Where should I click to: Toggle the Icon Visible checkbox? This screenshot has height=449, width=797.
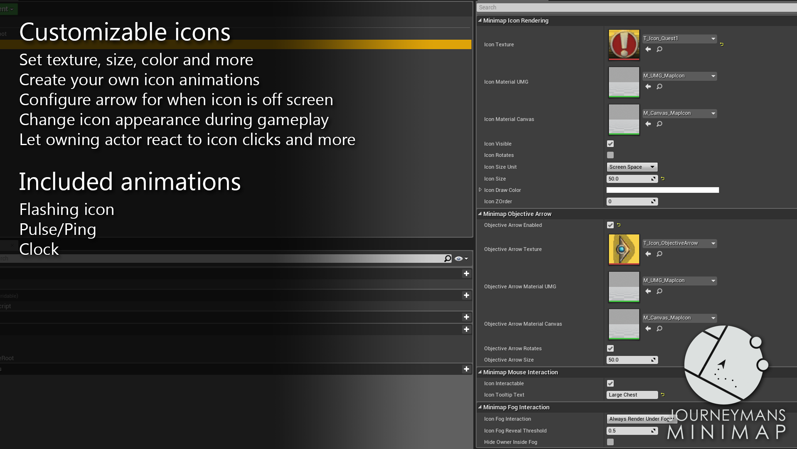point(610,144)
